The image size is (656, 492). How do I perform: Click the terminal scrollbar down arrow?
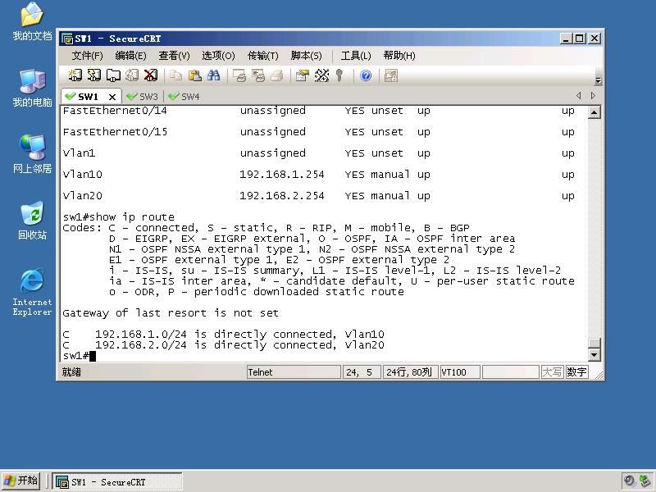click(x=594, y=355)
